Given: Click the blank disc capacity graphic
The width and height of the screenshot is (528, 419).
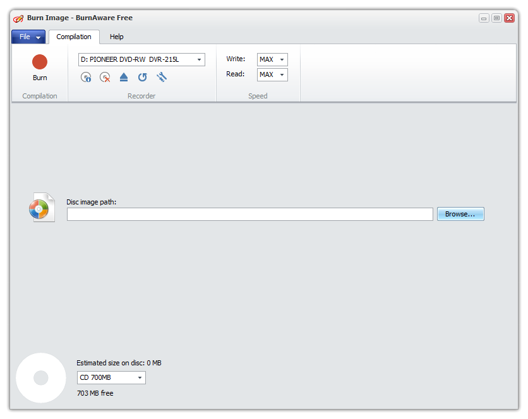Looking at the screenshot, I should pos(41,377).
